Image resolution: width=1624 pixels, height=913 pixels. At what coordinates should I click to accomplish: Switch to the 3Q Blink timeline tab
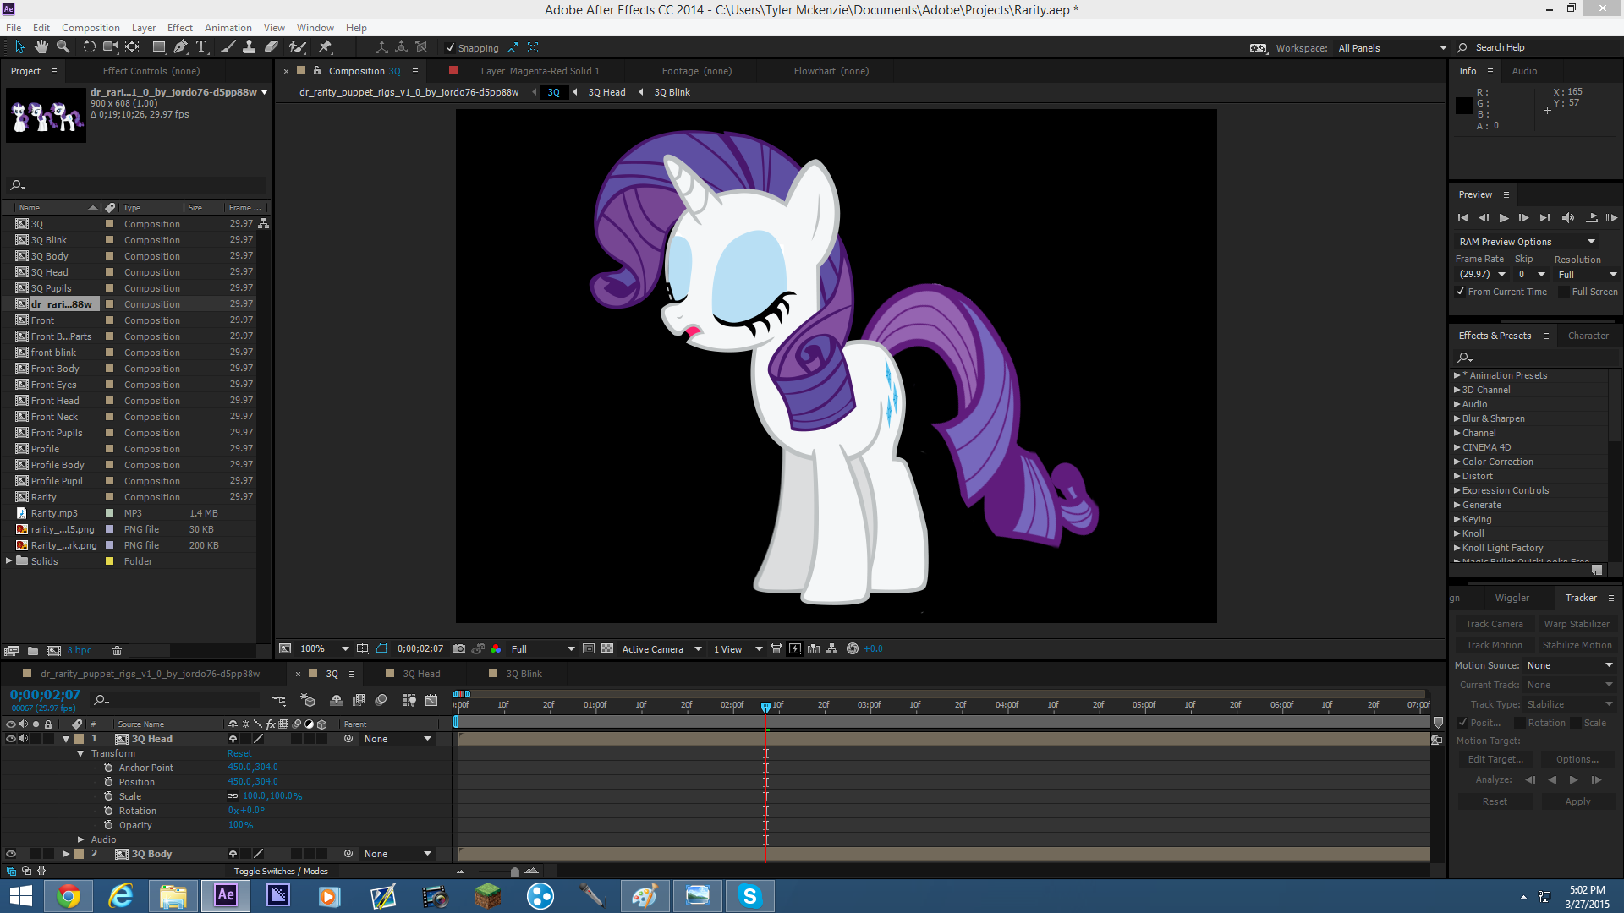(x=524, y=674)
